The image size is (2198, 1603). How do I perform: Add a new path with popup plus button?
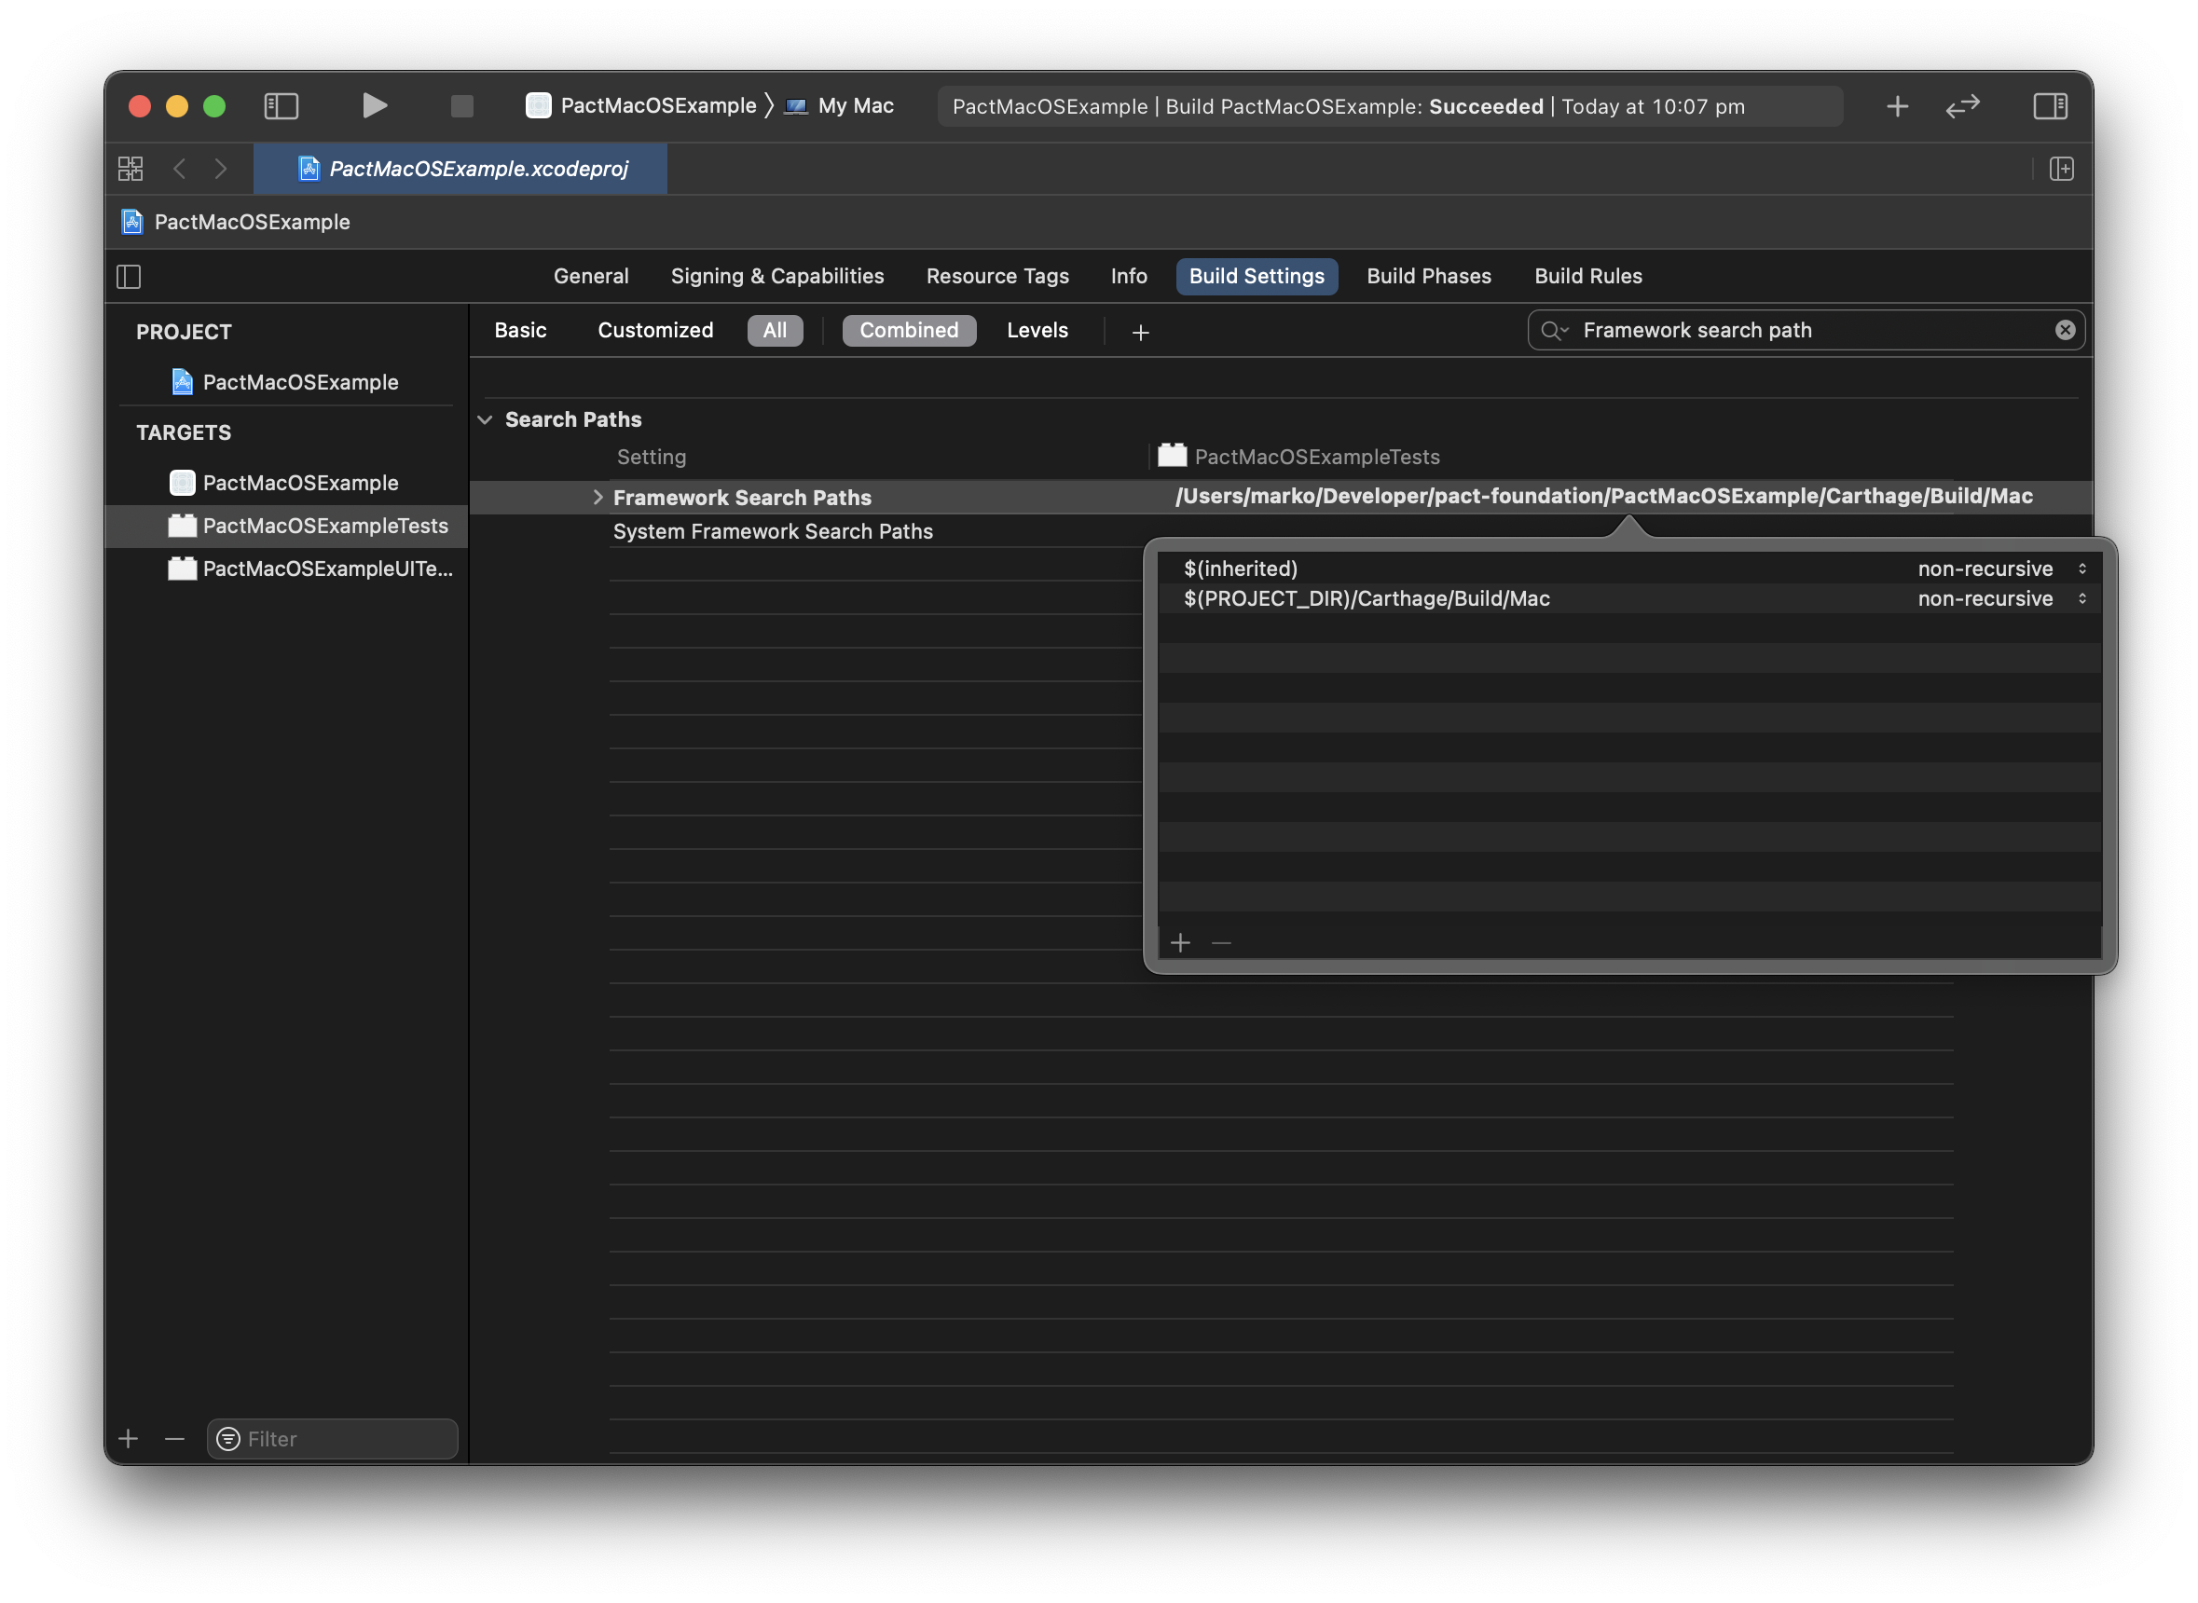(x=1180, y=942)
